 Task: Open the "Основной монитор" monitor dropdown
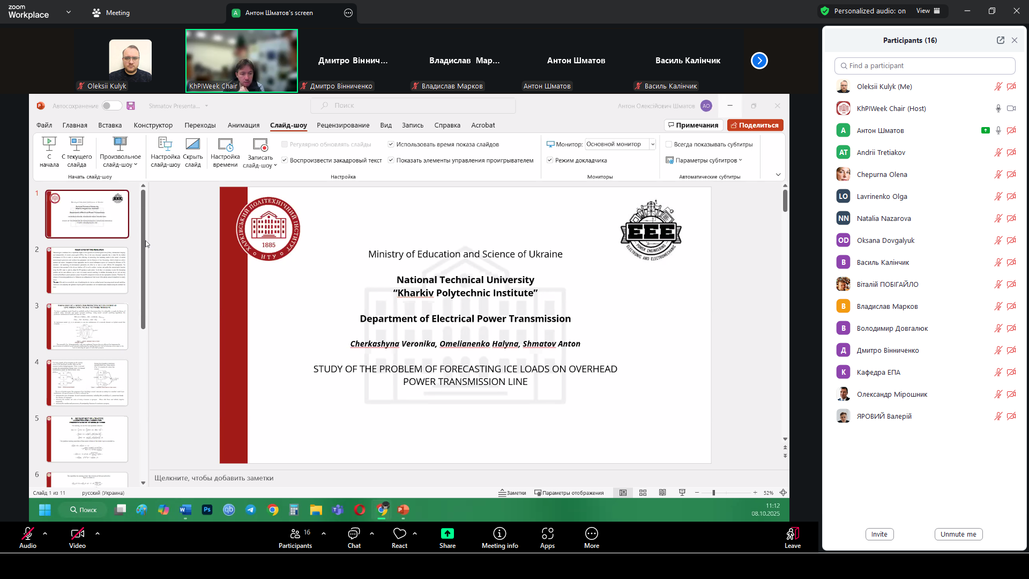tap(652, 144)
